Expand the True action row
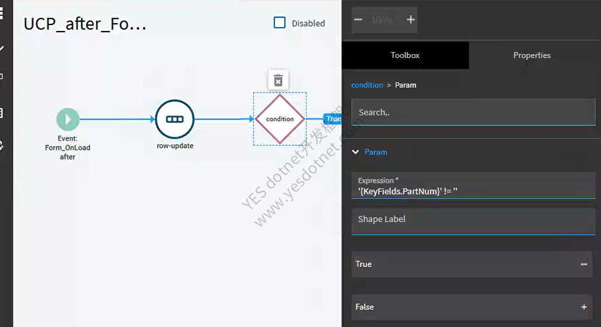Image resolution: width=601 pixels, height=327 pixels. [x=472, y=264]
